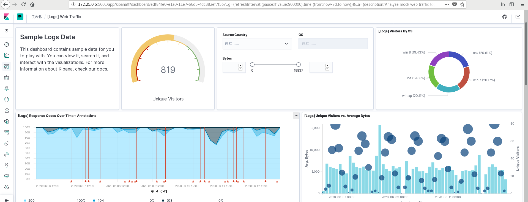Screen dimensions: 528x202
Task: Open the Dashboard app icon in side nav
Action: pyautogui.click(x=7, y=66)
